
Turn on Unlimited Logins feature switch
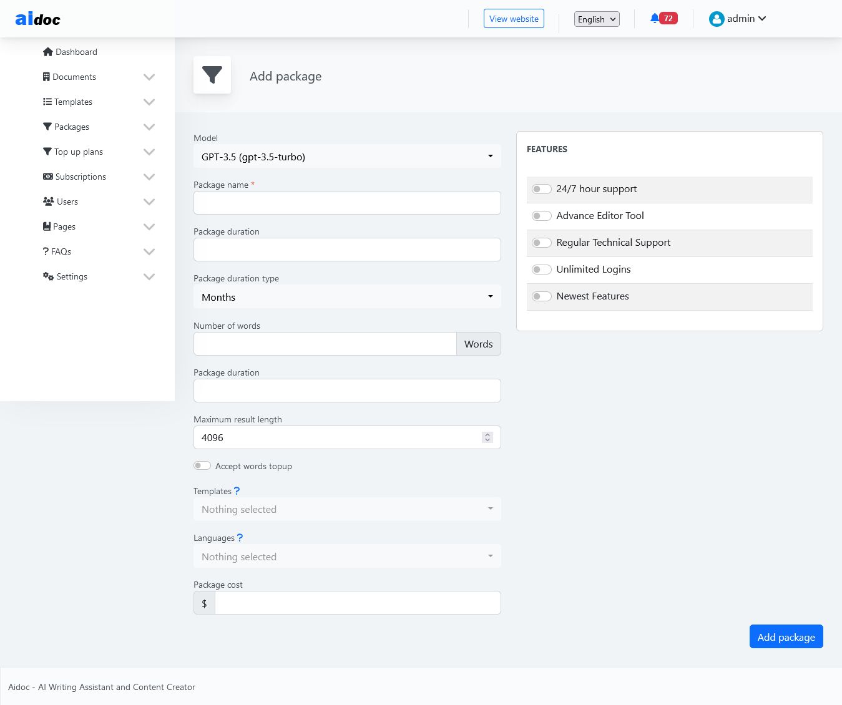[x=541, y=270]
